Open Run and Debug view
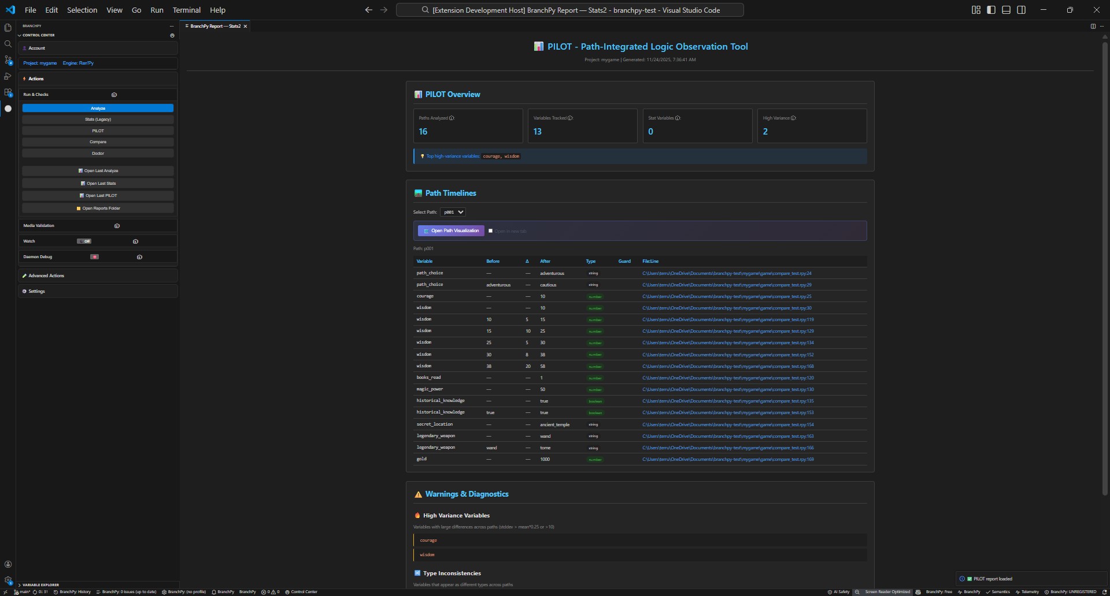This screenshot has width=1110, height=596. pos(8,76)
